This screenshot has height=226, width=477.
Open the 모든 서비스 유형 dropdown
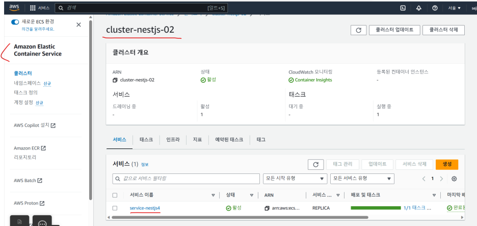[362, 179]
